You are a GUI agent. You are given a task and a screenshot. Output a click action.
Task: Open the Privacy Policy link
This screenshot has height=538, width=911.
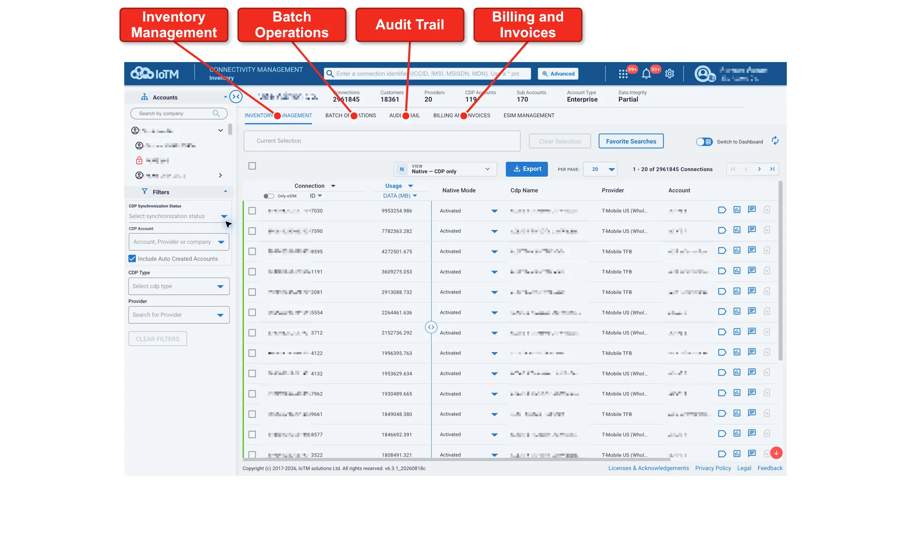pos(713,468)
